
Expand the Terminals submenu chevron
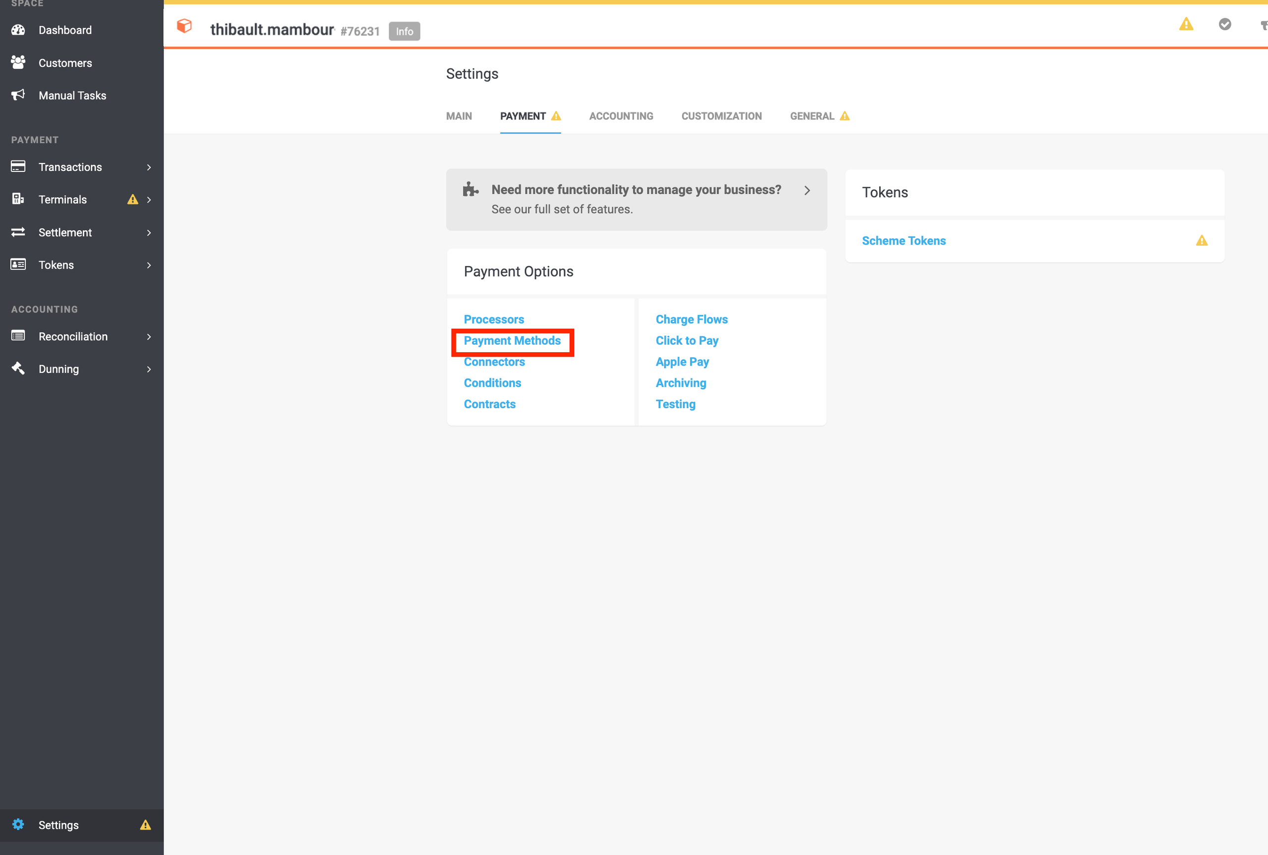coord(149,200)
